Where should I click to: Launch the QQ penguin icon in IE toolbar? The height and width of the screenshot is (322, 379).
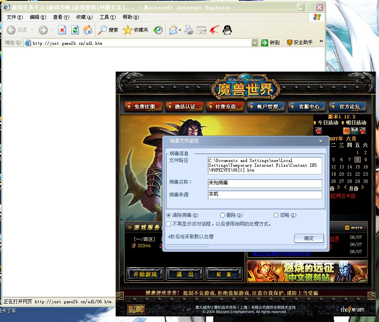point(227,30)
